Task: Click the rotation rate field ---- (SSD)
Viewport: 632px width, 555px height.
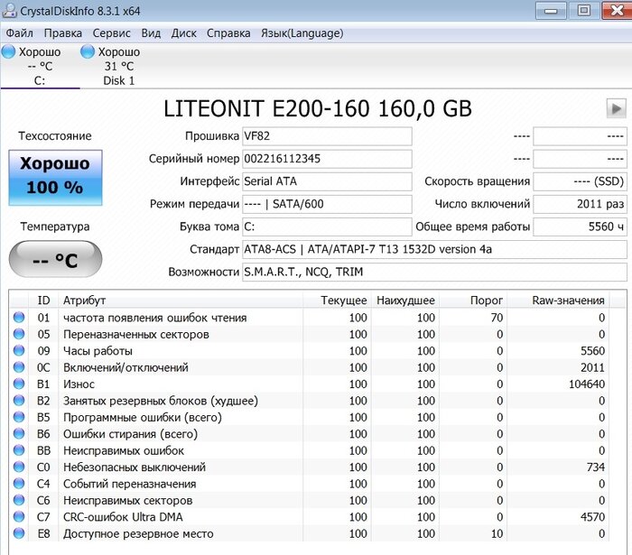Action: (580, 181)
